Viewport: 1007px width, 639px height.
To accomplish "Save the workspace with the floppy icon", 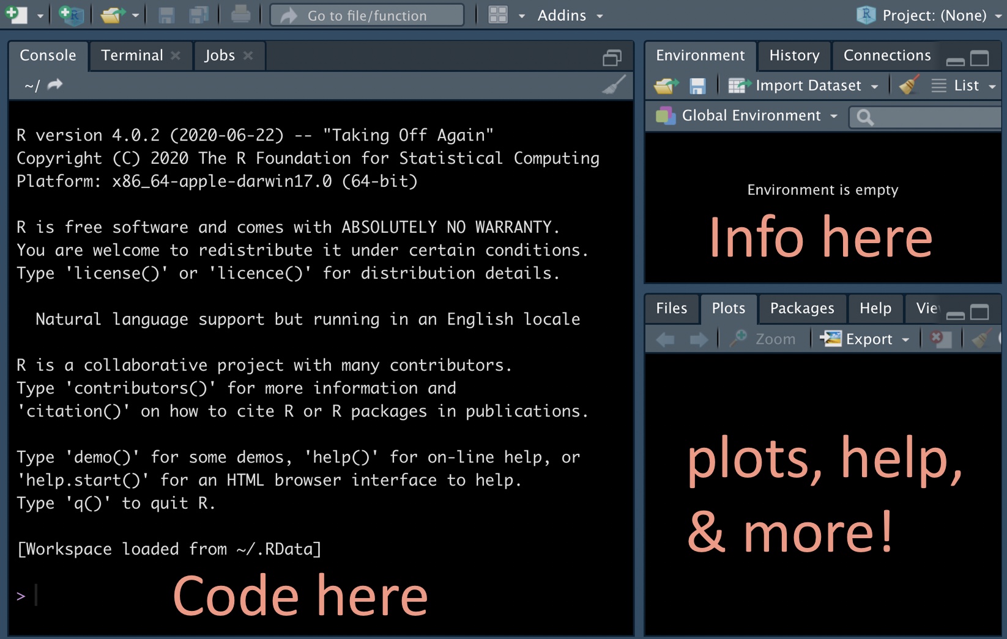I will 697,86.
